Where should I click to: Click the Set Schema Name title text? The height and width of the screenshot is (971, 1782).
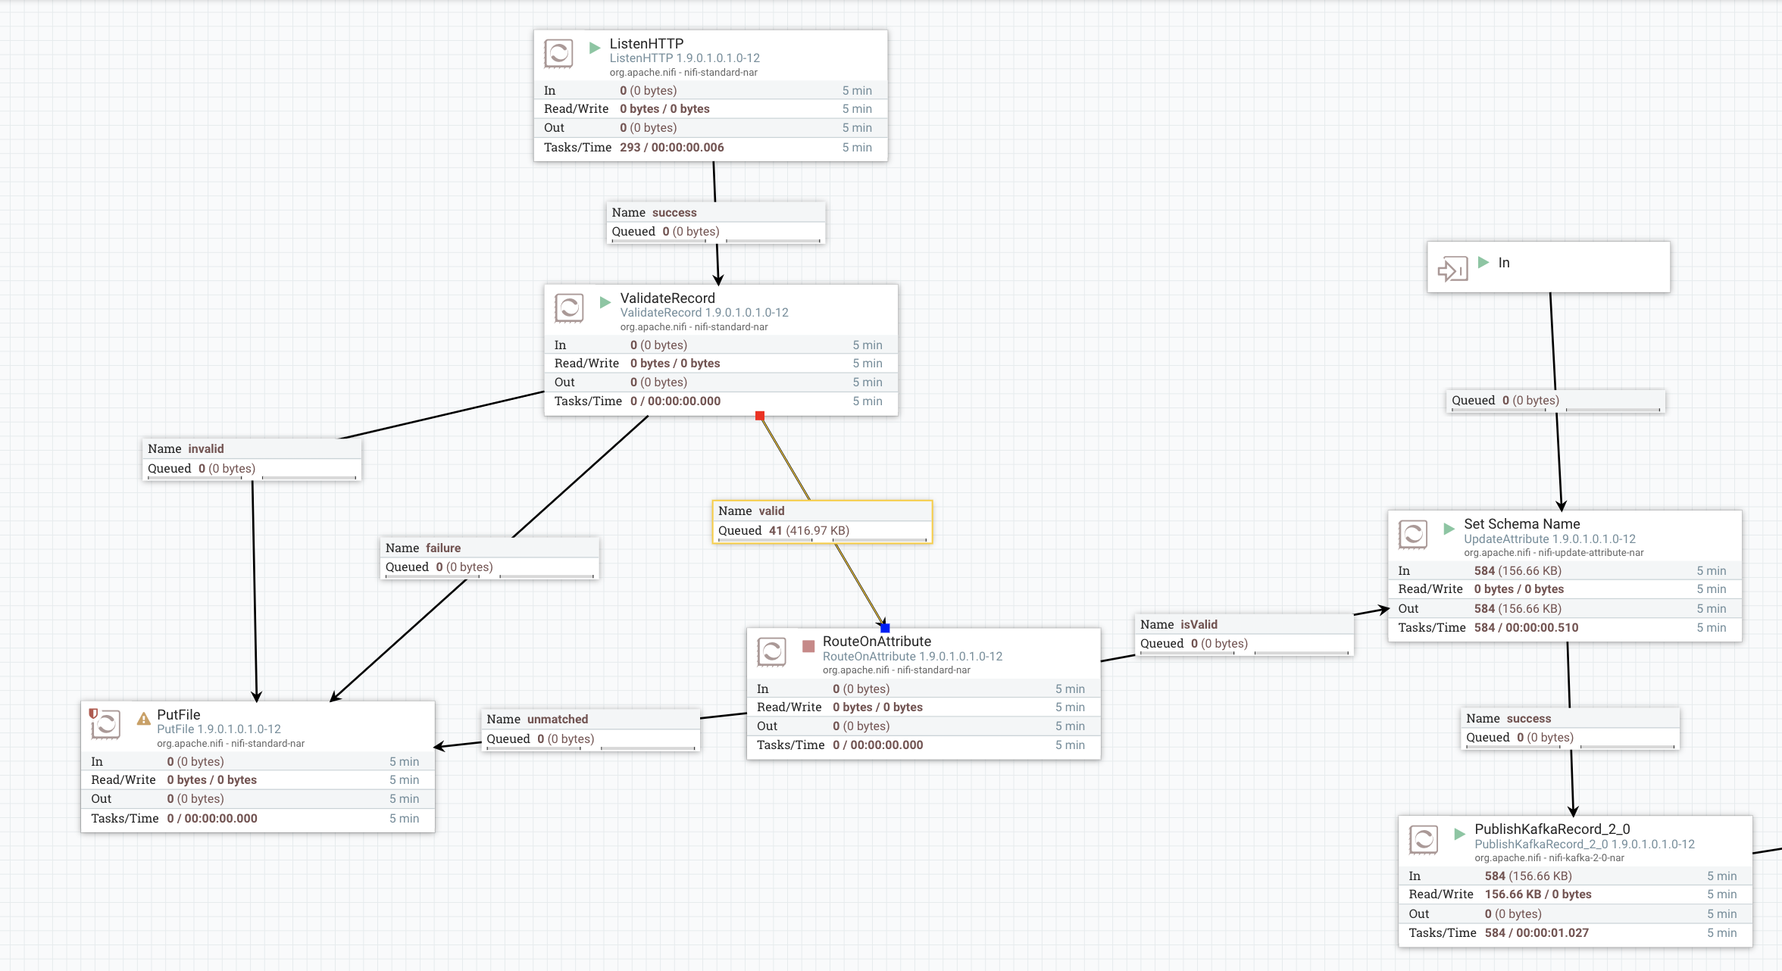pyautogui.click(x=1521, y=524)
